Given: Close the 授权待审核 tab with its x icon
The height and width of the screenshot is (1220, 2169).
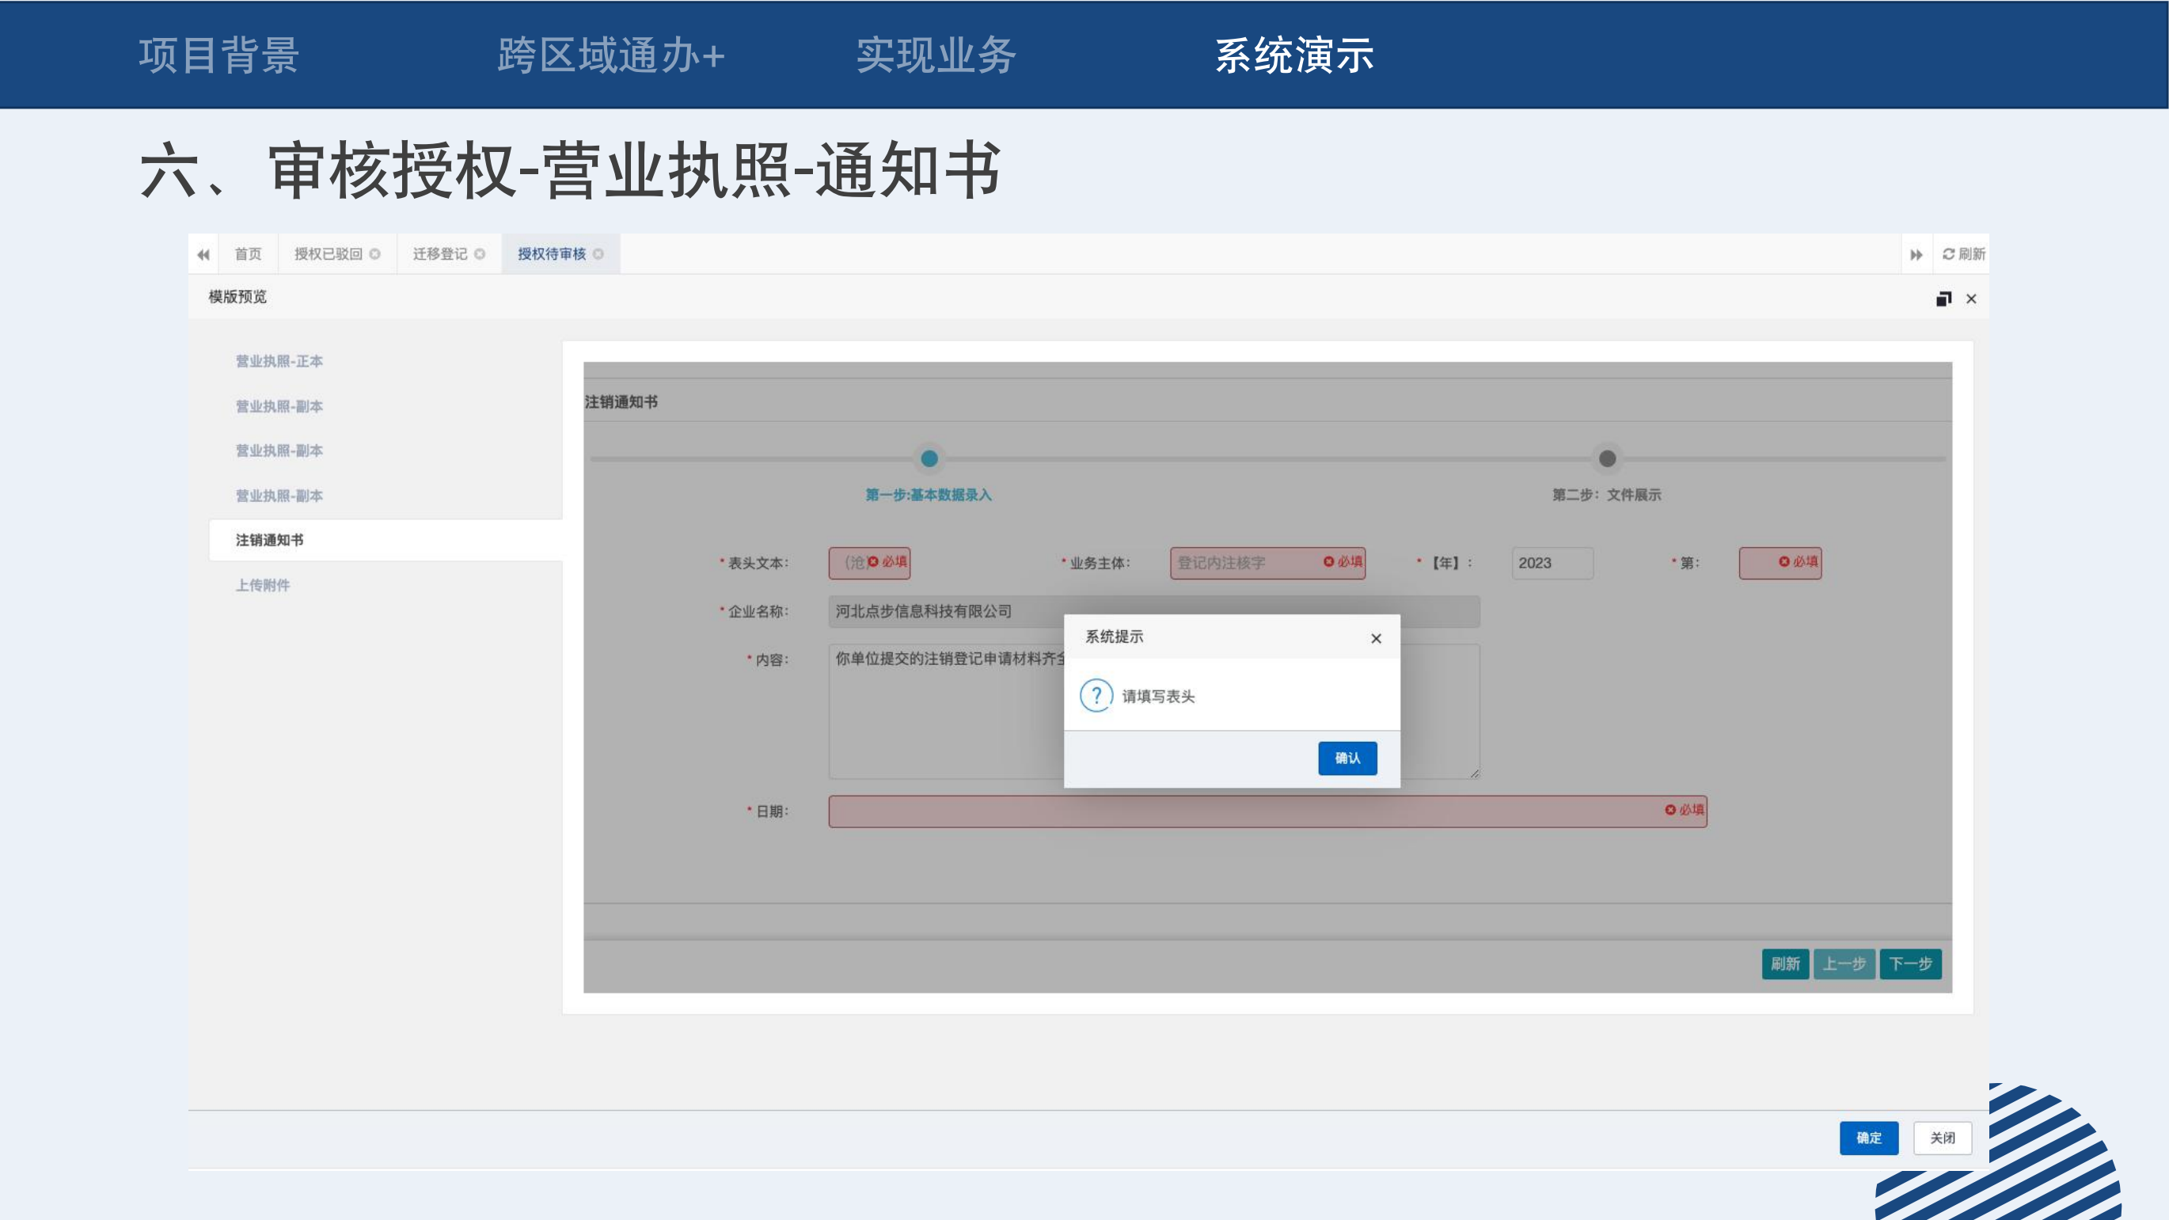Looking at the screenshot, I should point(598,254).
